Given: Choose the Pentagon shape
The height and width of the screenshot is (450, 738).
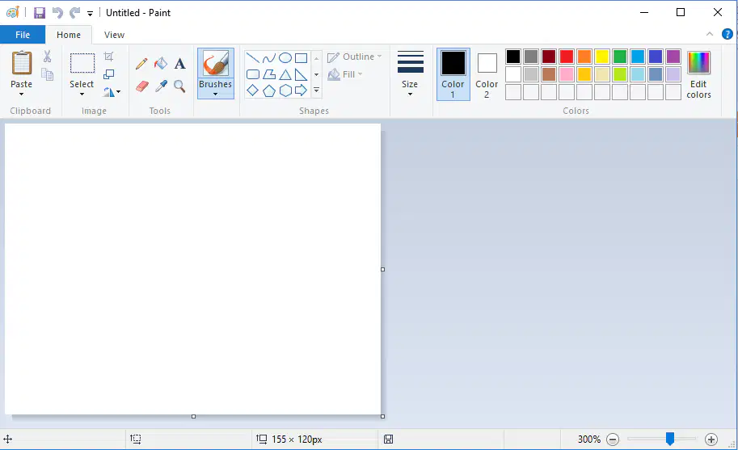Looking at the screenshot, I should [268, 90].
